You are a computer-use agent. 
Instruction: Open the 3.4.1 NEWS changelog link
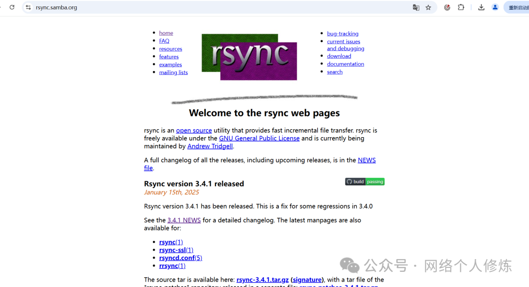184,220
